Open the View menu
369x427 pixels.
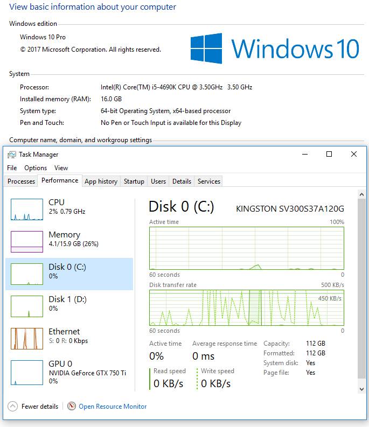point(61,168)
